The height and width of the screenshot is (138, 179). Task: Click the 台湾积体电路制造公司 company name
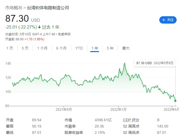click(48, 8)
